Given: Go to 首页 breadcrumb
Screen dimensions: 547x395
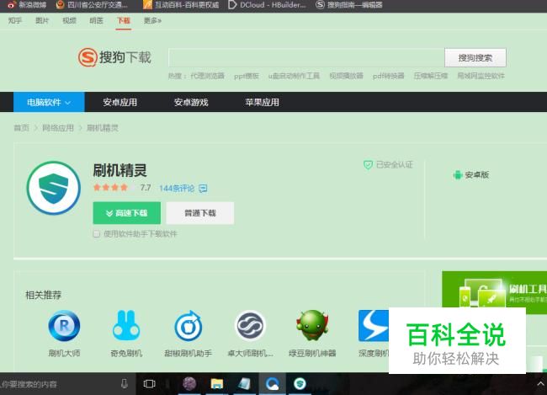Looking at the screenshot, I should 21,128.
